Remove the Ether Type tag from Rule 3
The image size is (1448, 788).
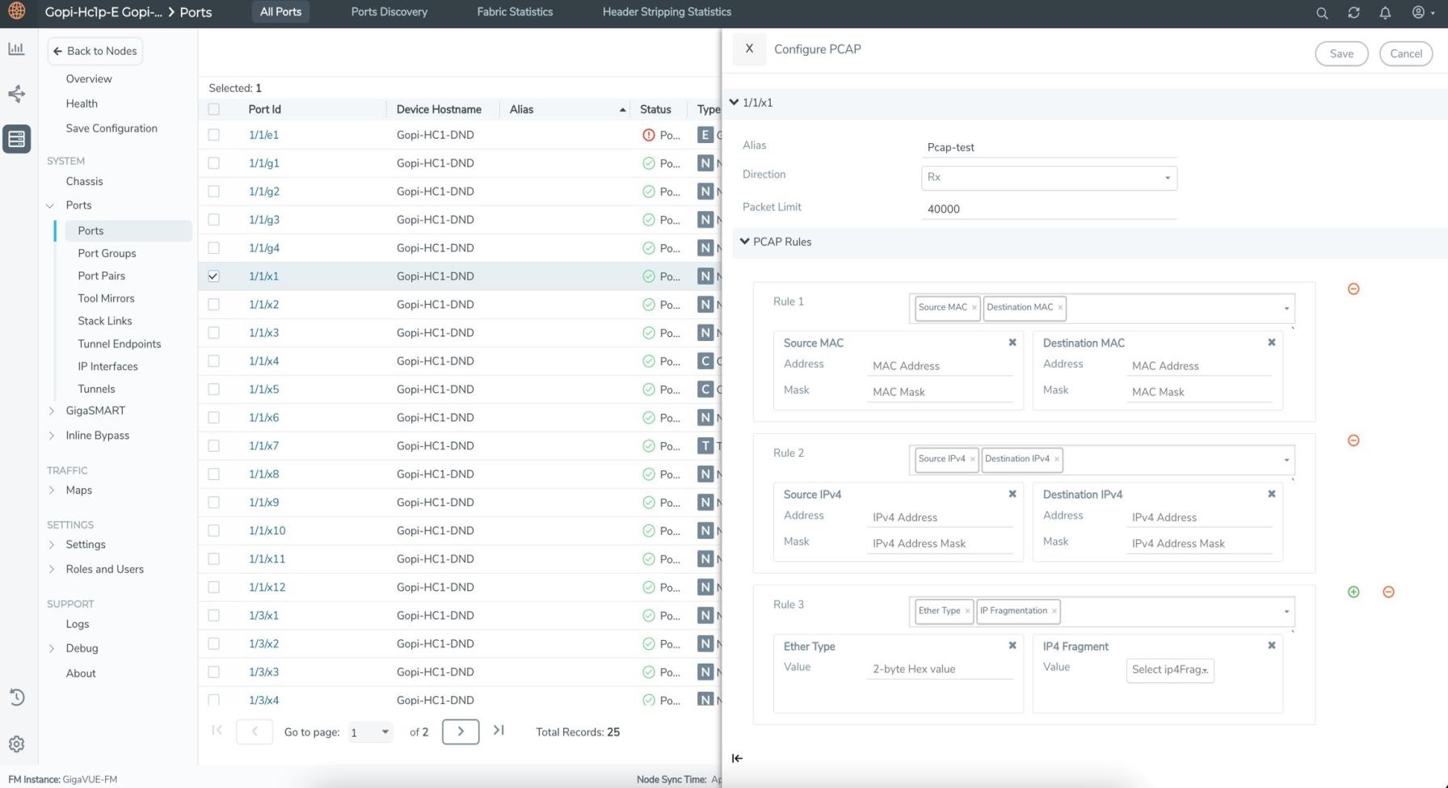[967, 611]
